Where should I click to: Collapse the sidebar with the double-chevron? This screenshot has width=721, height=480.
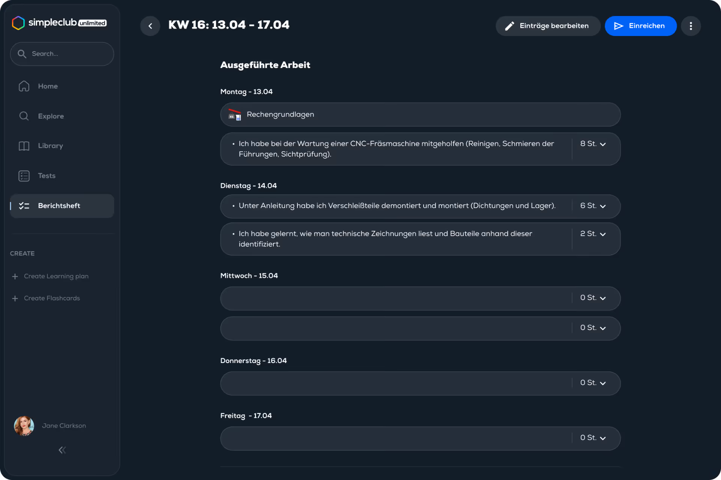62,450
